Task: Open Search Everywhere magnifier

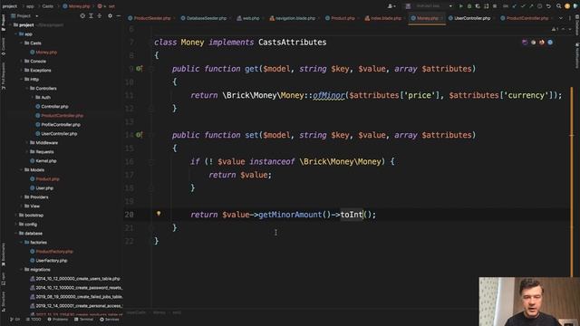Action: coord(558,6)
